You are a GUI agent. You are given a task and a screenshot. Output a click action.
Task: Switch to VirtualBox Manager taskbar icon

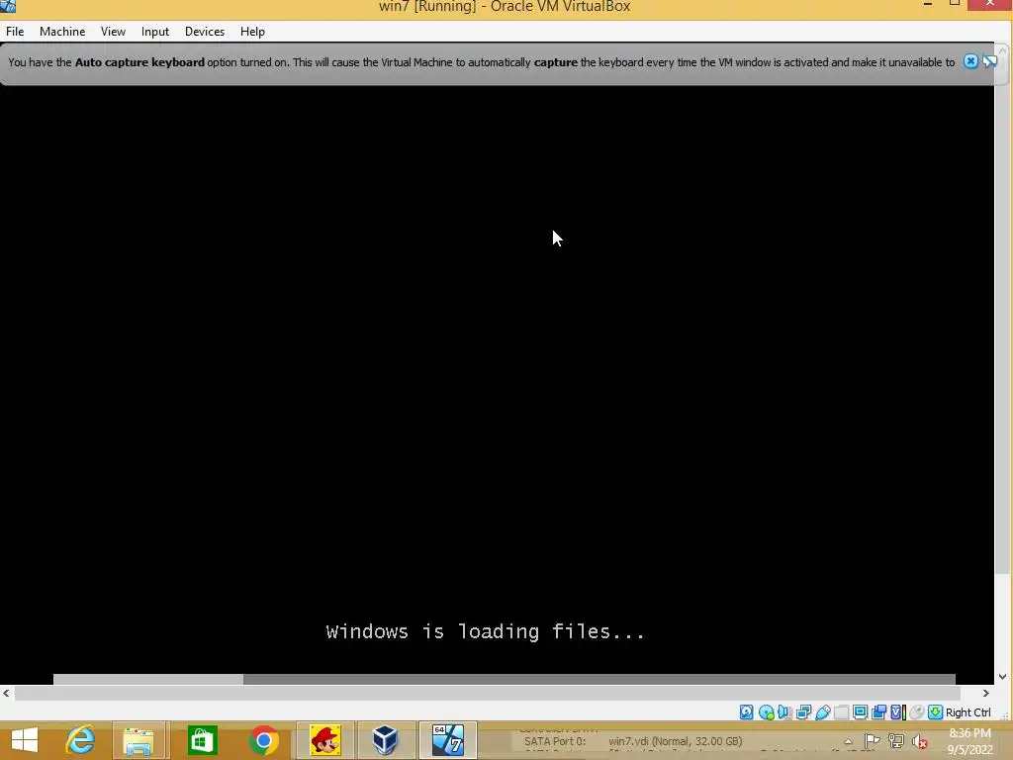coord(385,740)
